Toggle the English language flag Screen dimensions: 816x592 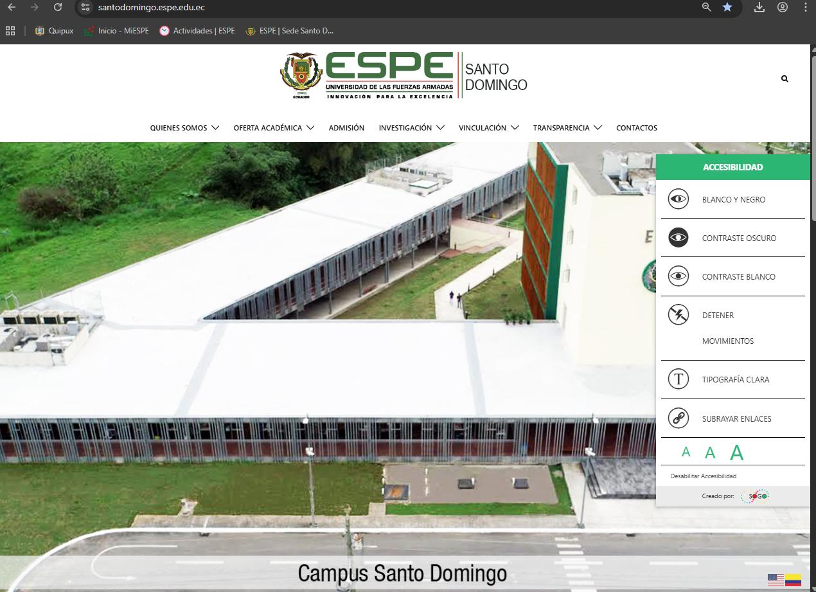[775, 579]
